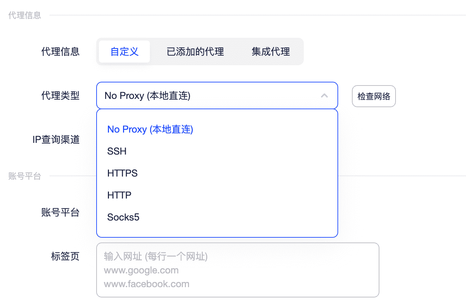The image size is (466, 305).
Task: Select Socks5 in the dropdown list
Action: 123,217
